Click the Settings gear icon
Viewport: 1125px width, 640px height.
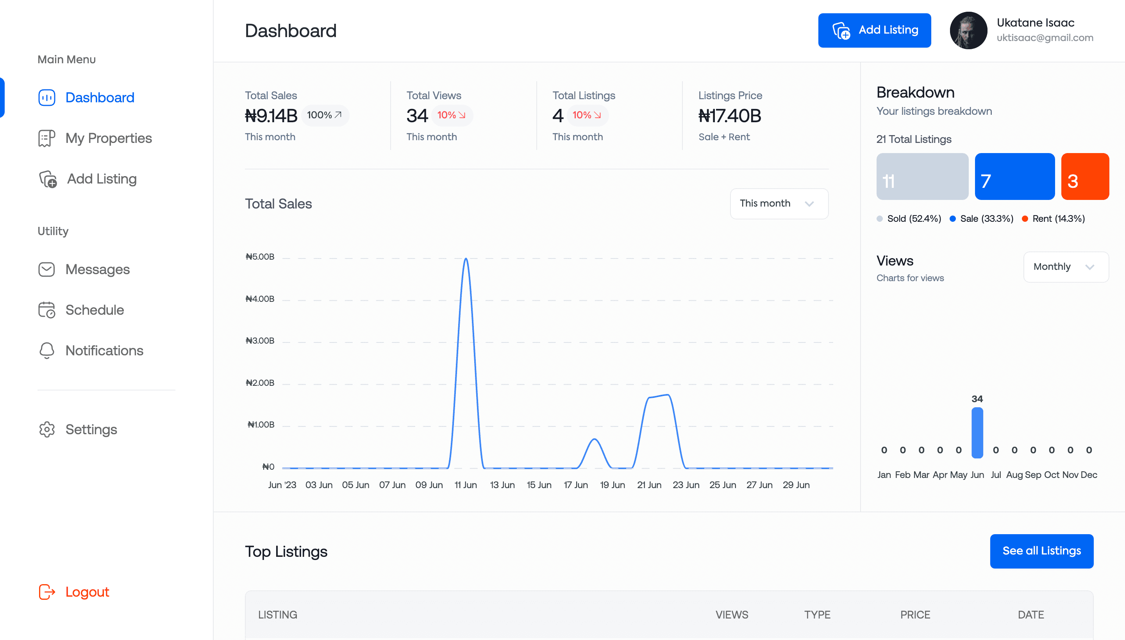46,429
